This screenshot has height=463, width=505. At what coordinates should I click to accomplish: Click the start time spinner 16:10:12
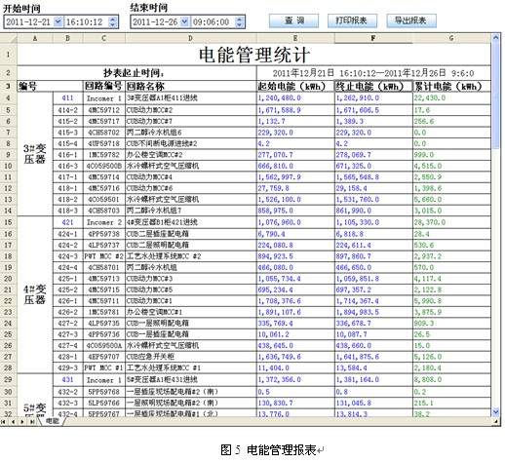pos(112,21)
